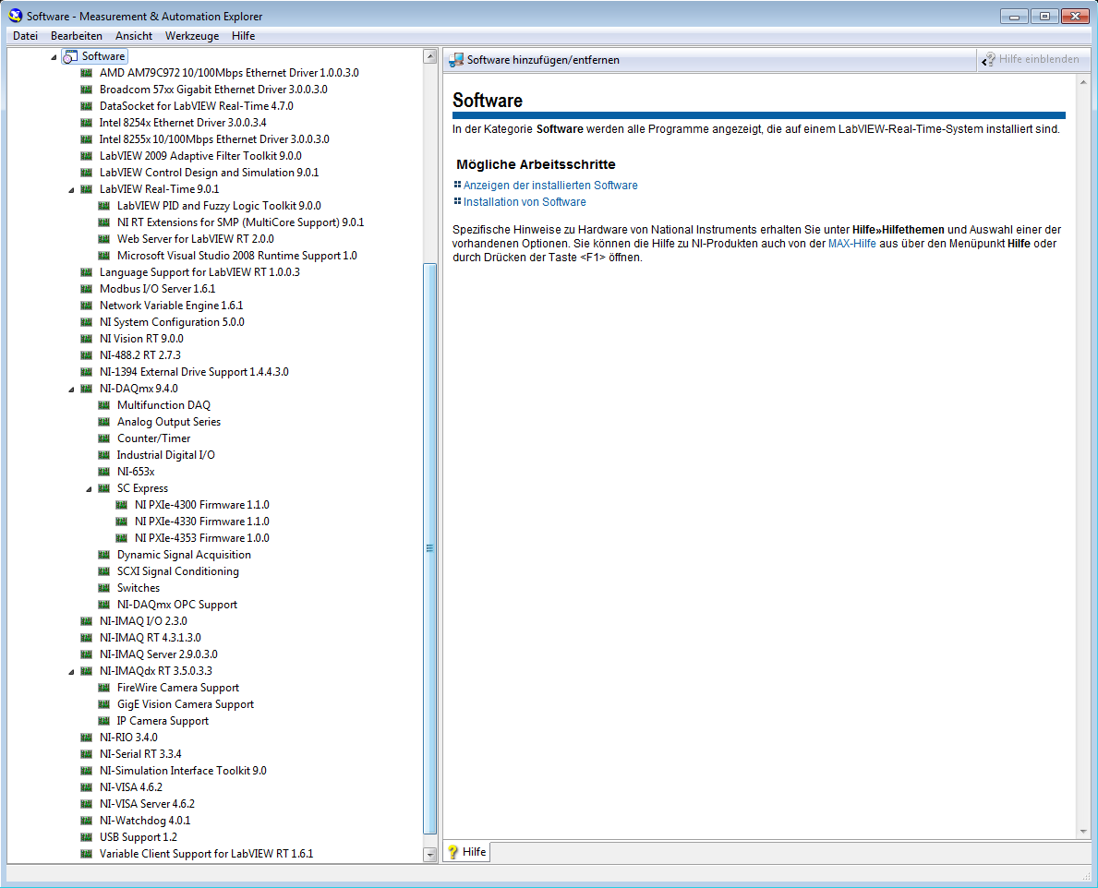Collapse the NI-IMAQdx RT node

(71, 672)
